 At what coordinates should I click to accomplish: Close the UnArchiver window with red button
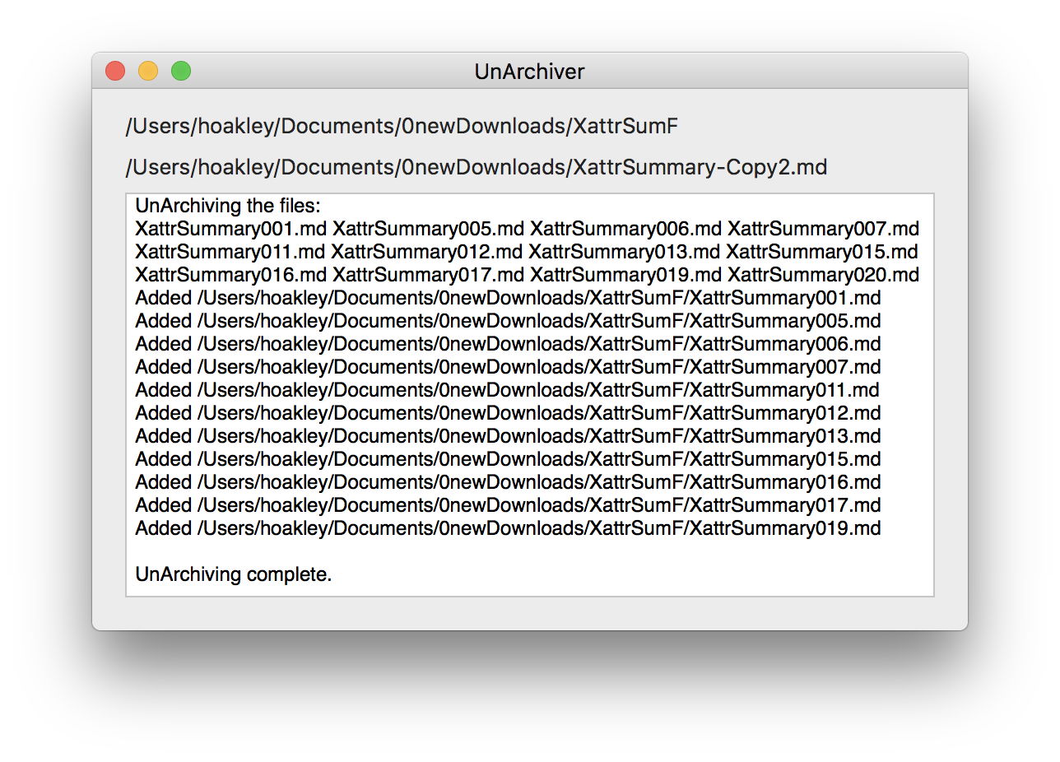point(115,72)
